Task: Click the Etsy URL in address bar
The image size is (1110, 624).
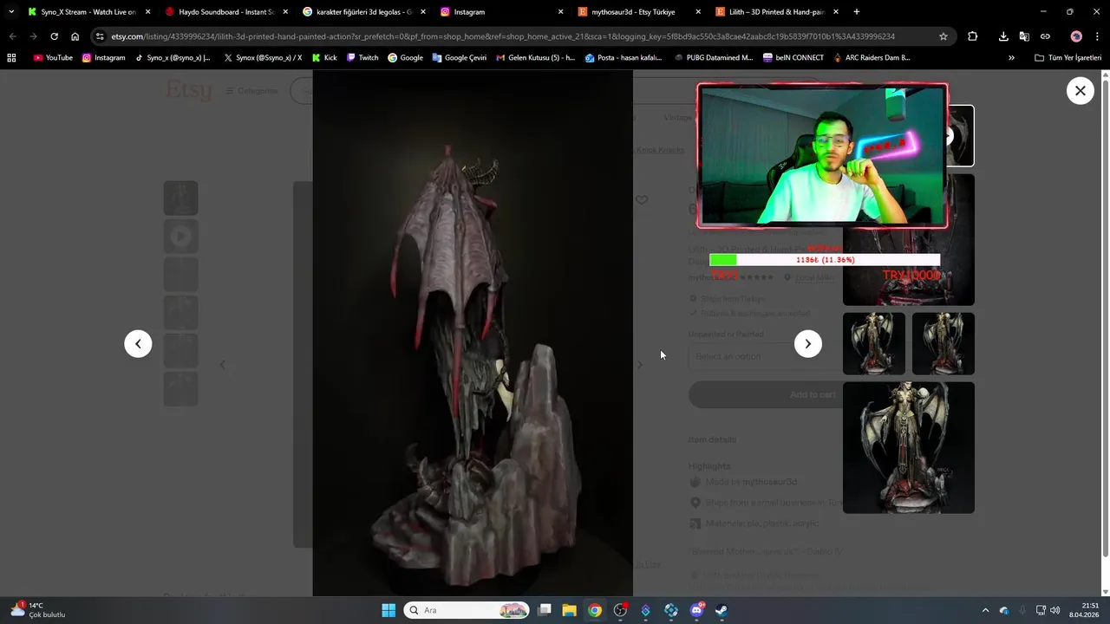Action: (503, 36)
